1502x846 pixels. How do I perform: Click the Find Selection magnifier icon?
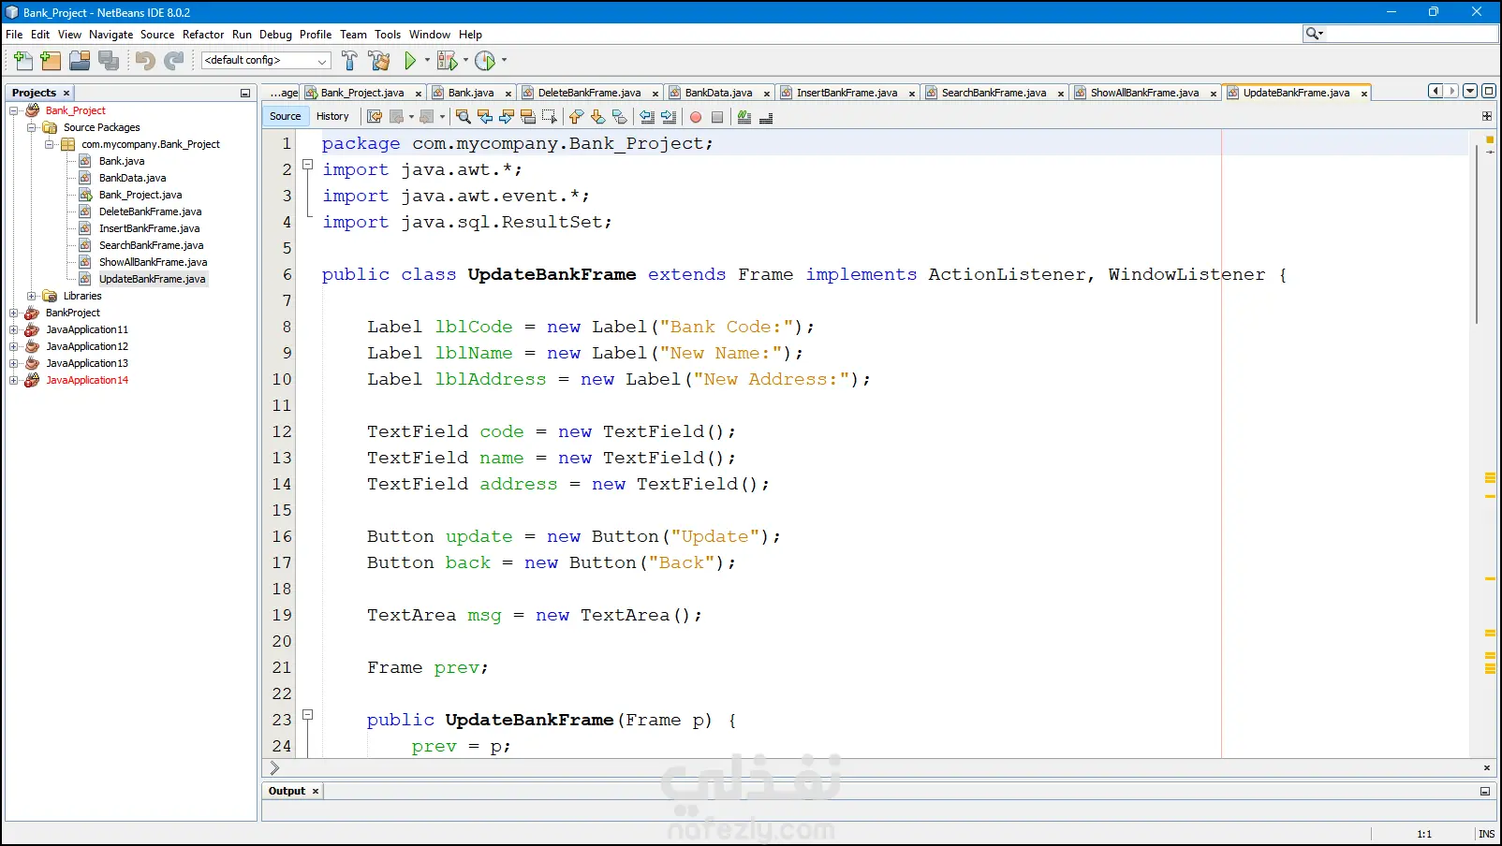coord(463,117)
